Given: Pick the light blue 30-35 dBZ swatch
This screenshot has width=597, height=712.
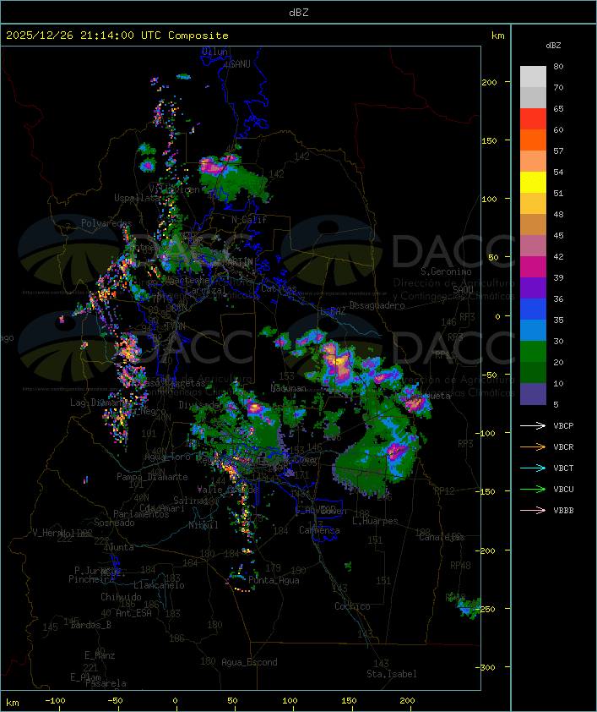Looking at the screenshot, I should (x=533, y=330).
